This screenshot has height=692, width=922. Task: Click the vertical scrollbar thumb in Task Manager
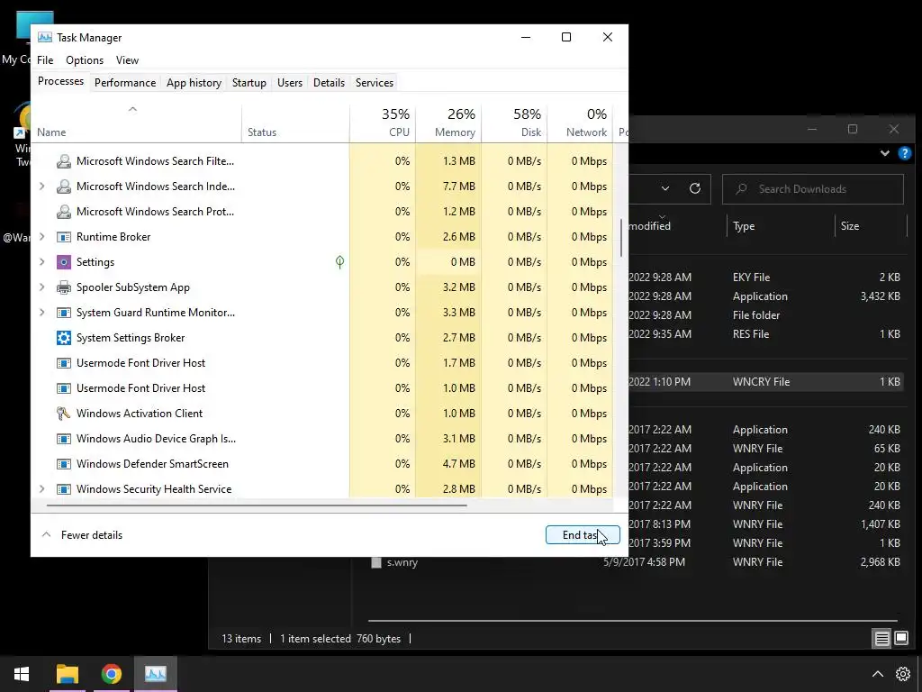click(x=621, y=238)
